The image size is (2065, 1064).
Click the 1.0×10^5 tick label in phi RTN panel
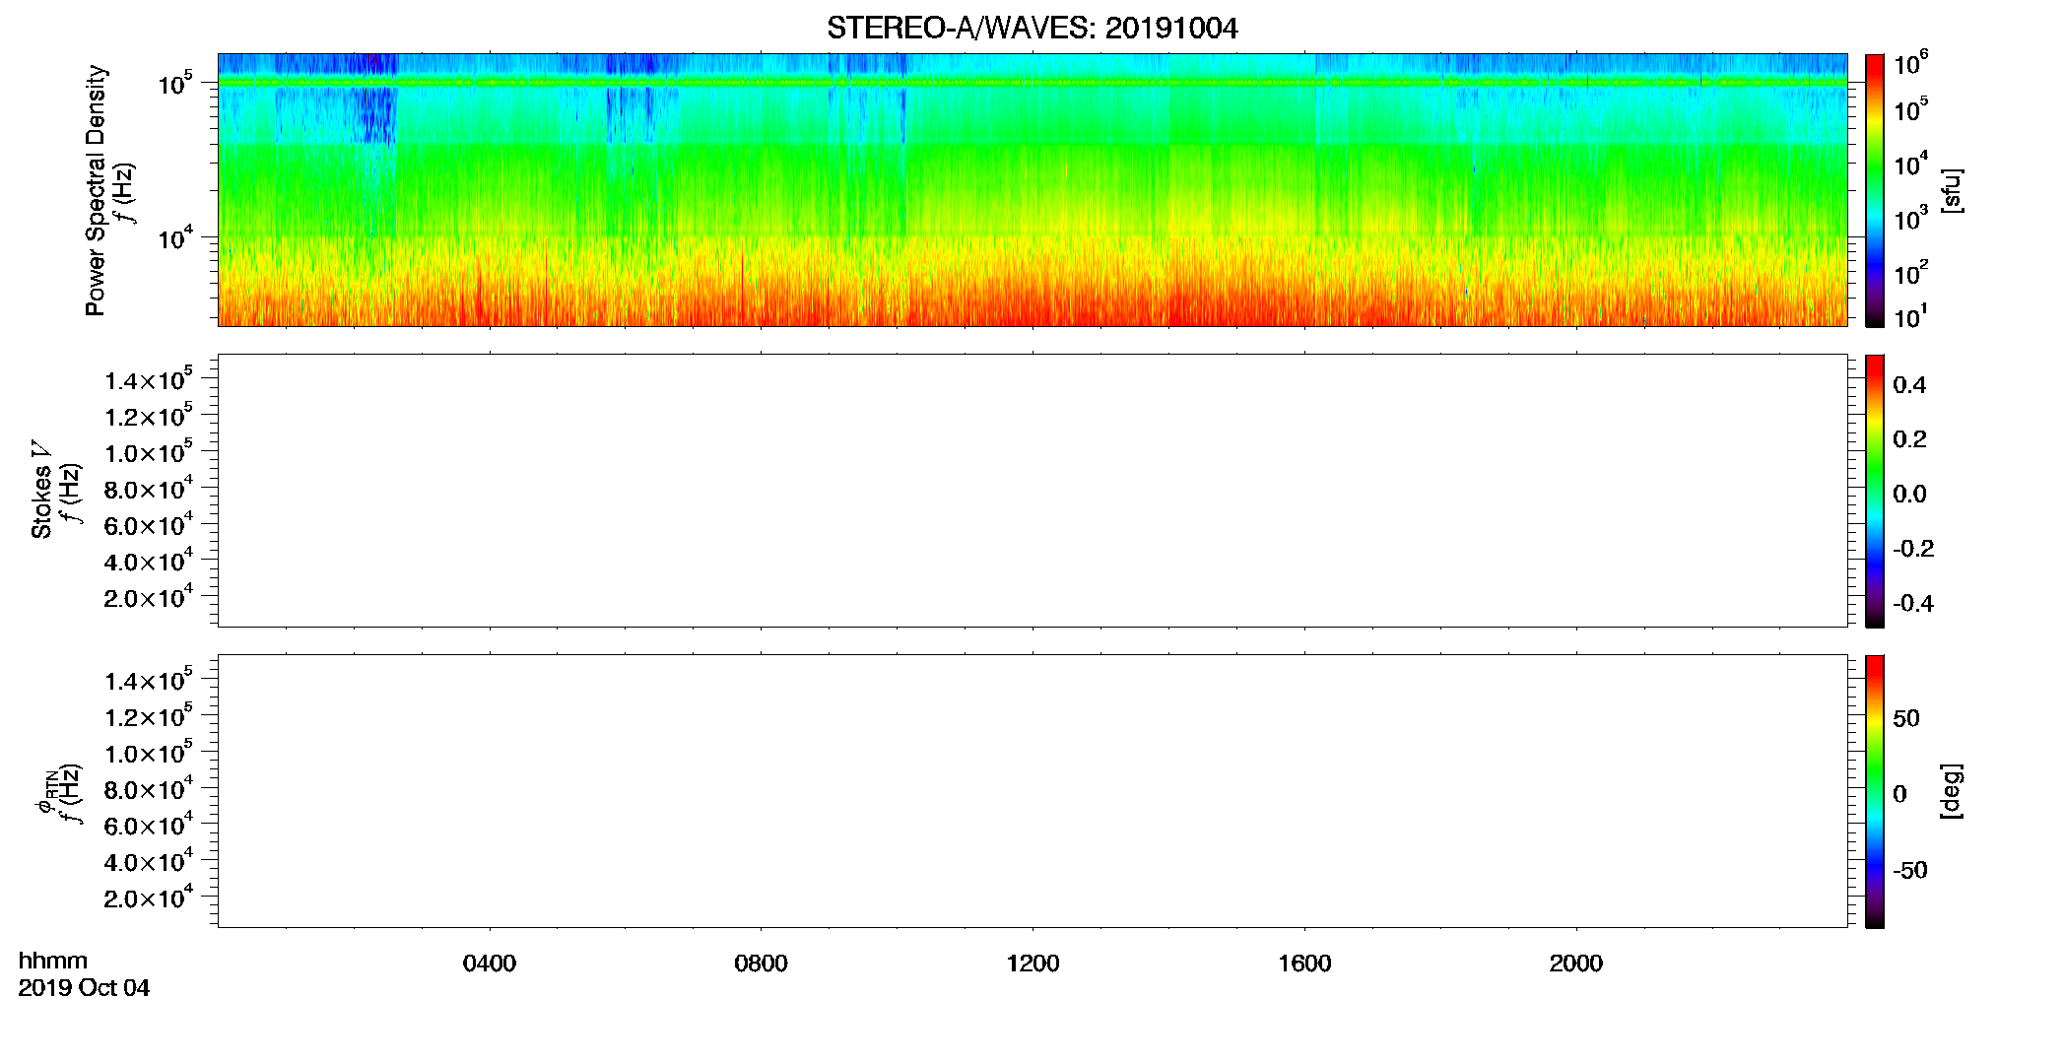point(149,752)
